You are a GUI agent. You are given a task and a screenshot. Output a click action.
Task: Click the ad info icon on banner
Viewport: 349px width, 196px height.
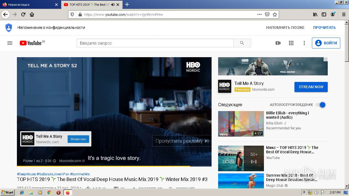326,59
